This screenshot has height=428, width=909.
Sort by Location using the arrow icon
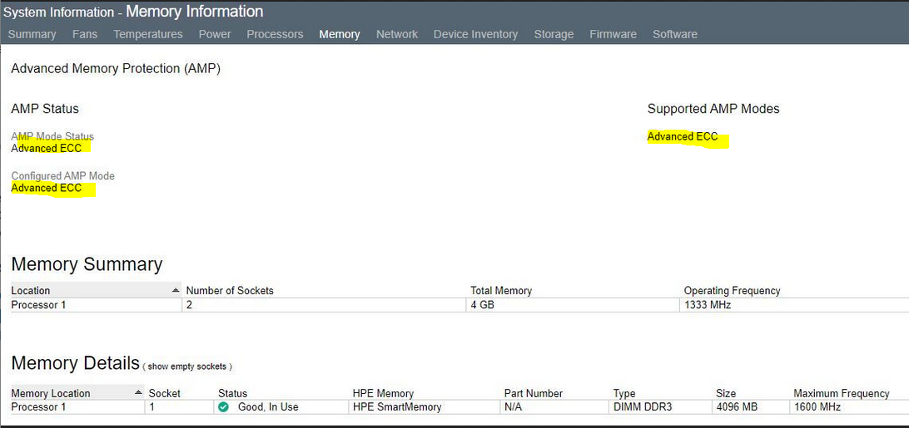(x=176, y=291)
